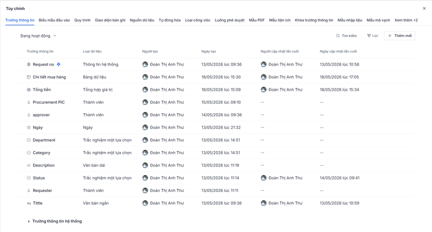The height and width of the screenshot is (232, 432).
Task: Click the Văn bản ngắn data type cell
Action: 96,203
